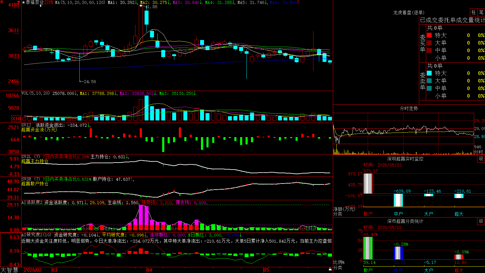
Task: Click the 龙虎看盘(逐单) panel title
Action: [409, 12]
